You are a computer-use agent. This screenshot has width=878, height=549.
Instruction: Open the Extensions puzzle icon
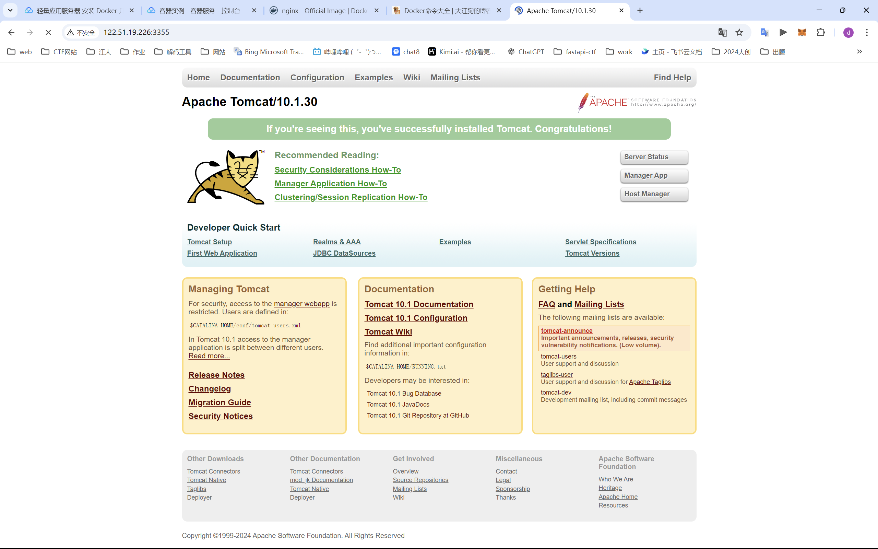(821, 33)
